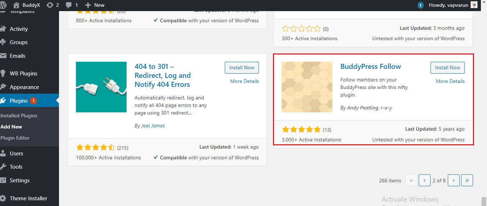Click the r-a-y author link

tap(387, 108)
